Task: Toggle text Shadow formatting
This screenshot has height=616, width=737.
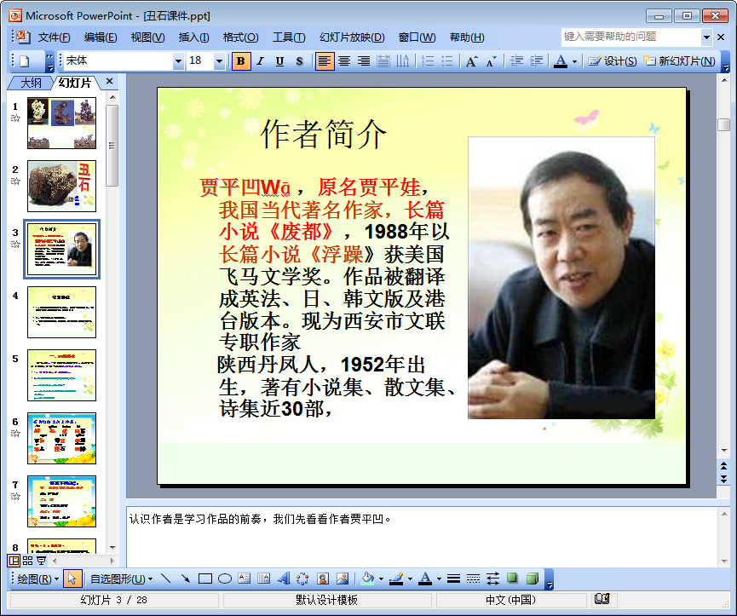Action: 299,61
